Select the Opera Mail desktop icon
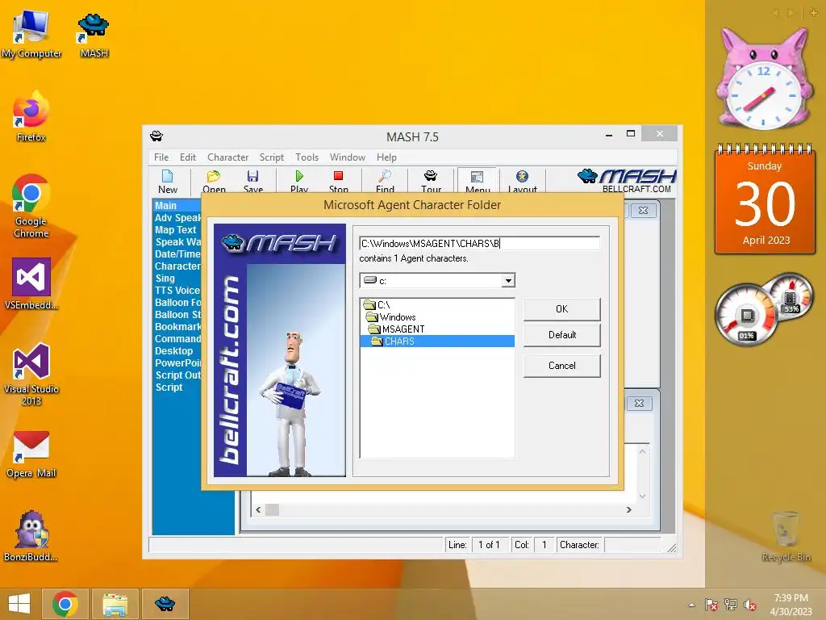 (x=31, y=454)
